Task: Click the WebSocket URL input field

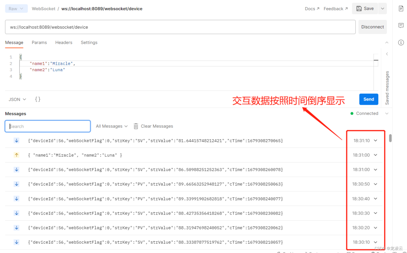Action: [x=180, y=27]
